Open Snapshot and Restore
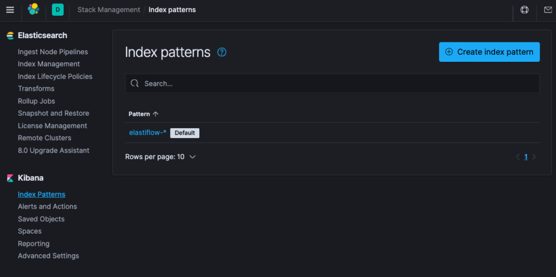 coord(54,113)
